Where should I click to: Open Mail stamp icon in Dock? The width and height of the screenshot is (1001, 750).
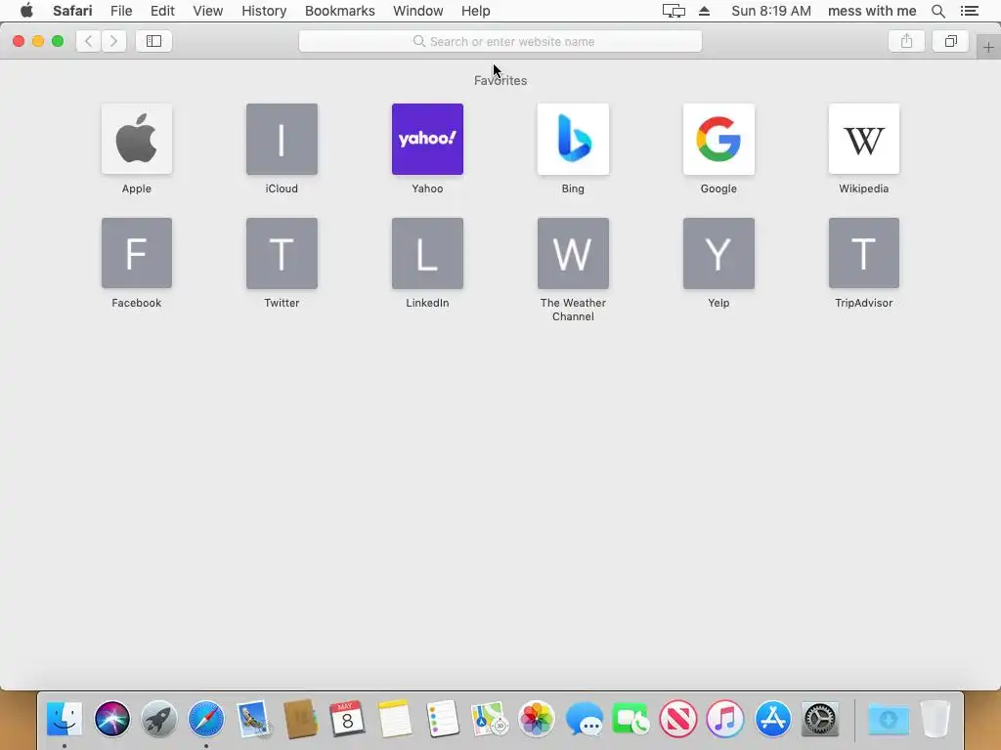(253, 719)
